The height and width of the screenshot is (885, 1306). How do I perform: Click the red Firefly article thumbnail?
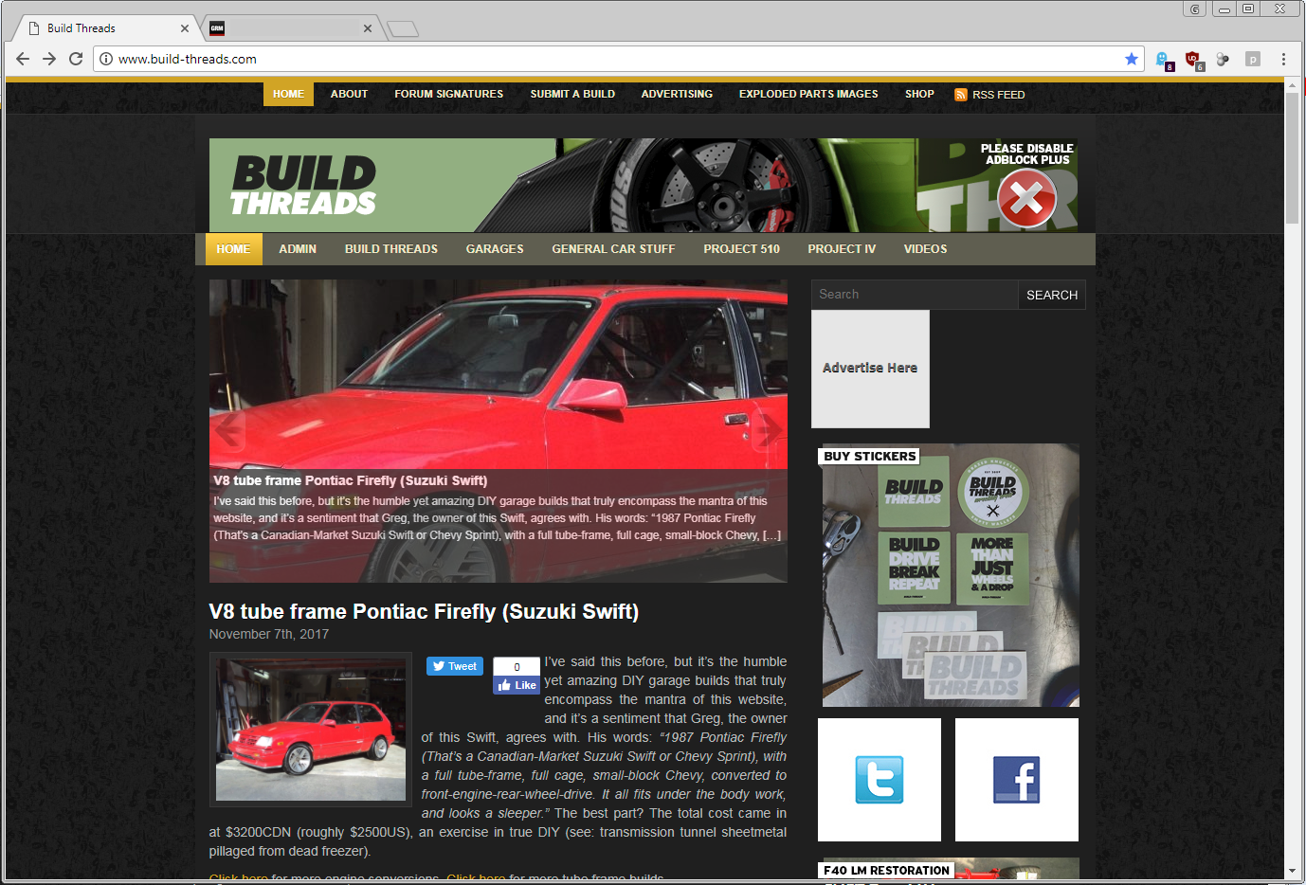(x=311, y=730)
